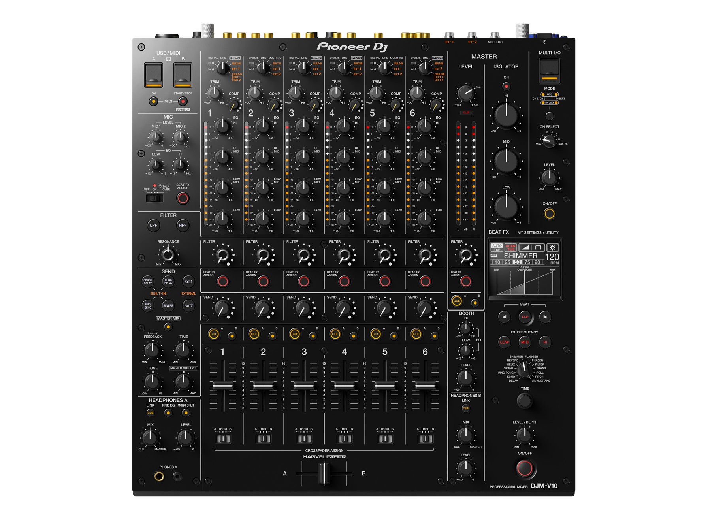Click master BEAT FX ASSIGN button

tap(466, 281)
